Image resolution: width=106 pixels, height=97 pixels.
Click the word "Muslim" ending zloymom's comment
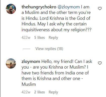[x=29, y=84]
